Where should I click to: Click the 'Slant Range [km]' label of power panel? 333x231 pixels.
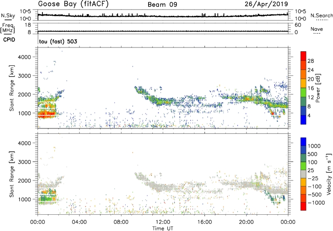coord(12,88)
